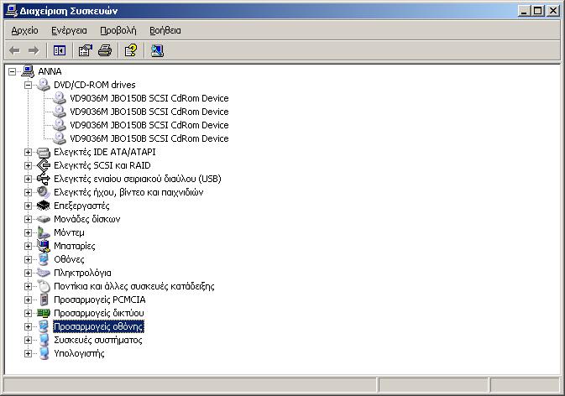This screenshot has width=565, height=396.
Task: Expand the Ποντίκια και άλλες συσκευές node
Action: (x=28, y=287)
